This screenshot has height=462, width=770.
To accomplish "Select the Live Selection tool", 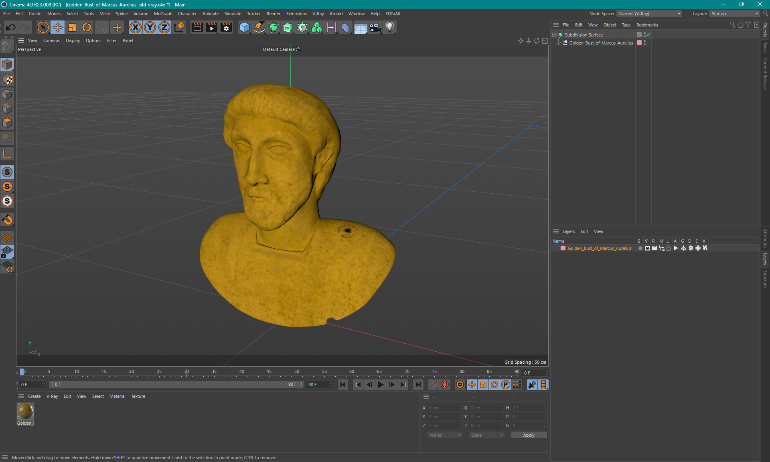I will pyautogui.click(x=43, y=27).
